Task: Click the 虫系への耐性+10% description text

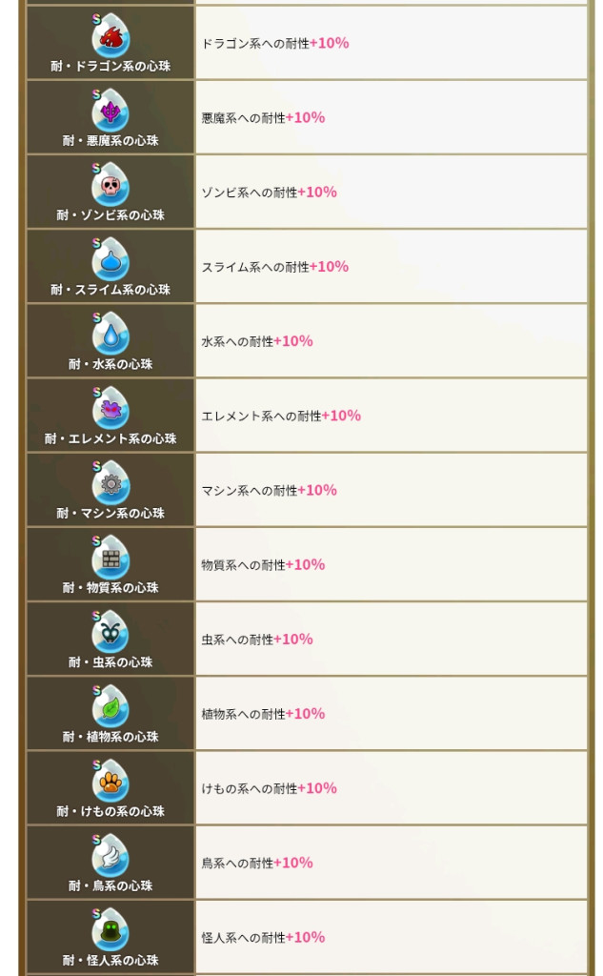Action: pos(257,640)
